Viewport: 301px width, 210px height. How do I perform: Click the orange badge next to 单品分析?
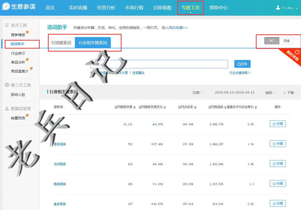coord(27,60)
